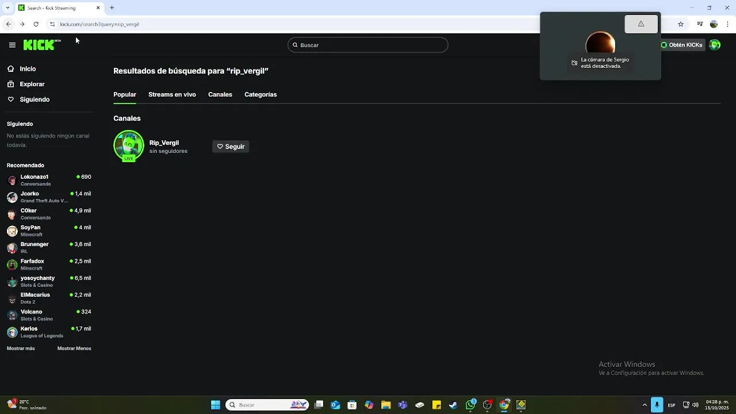Focus the Kick Buscar search field
Image resolution: width=736 pixels, height=414 pixels.
tap(368, 45)
